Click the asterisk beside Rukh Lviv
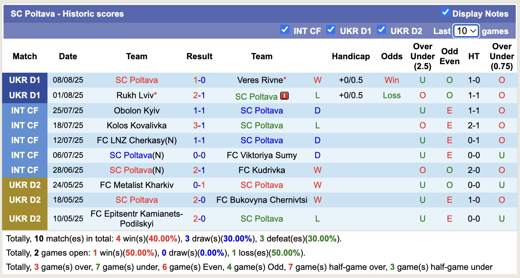Viewport: 520px width, 278px height. (x=156, y=93)
